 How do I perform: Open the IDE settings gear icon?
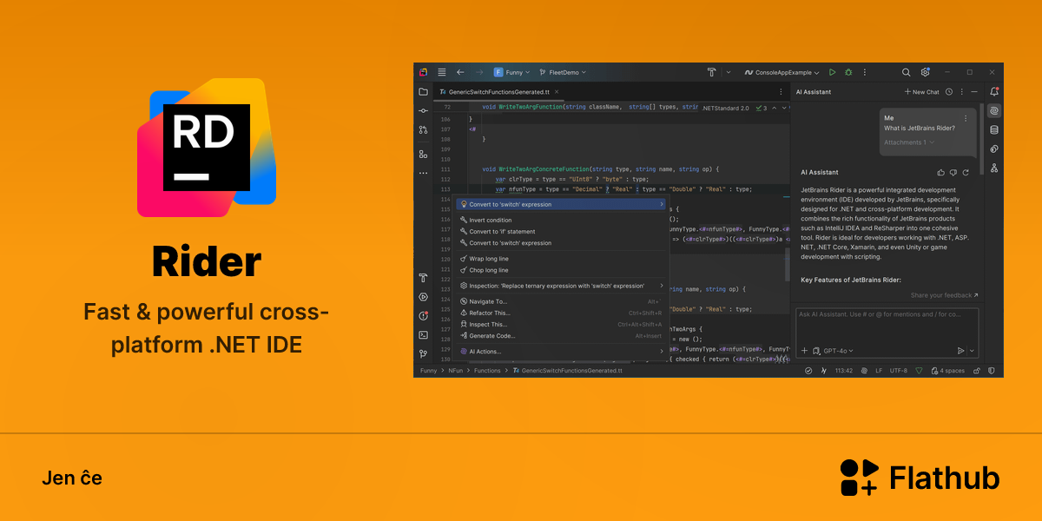[926, 72]
